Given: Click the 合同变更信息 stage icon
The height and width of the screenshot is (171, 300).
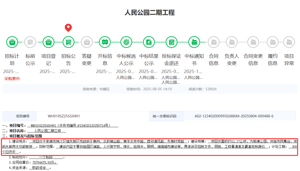Looking at the screenshot, I should tap(253, 42).
